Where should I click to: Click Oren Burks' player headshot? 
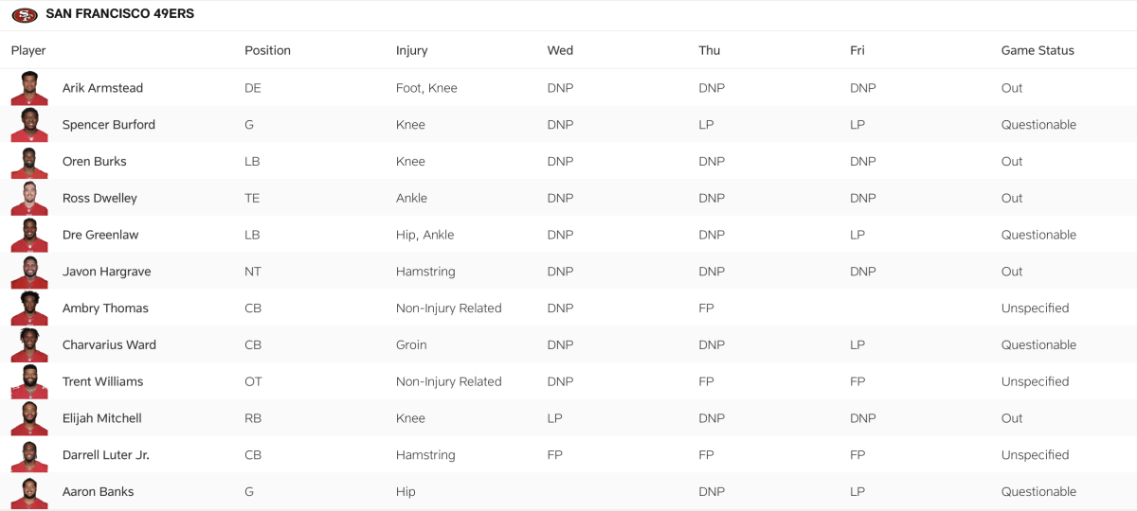(x=29, y=162)
